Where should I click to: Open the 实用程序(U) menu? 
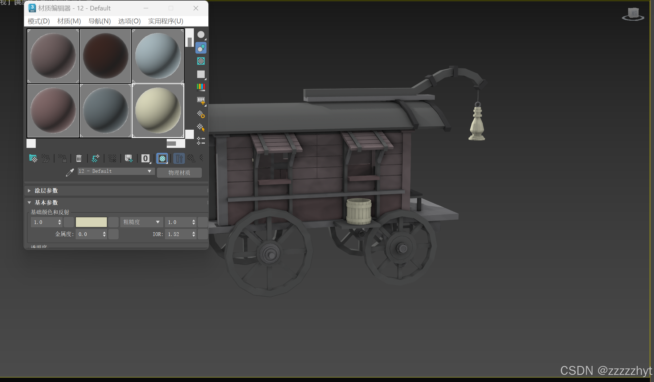pyautogui.click(x=166, y=21)
